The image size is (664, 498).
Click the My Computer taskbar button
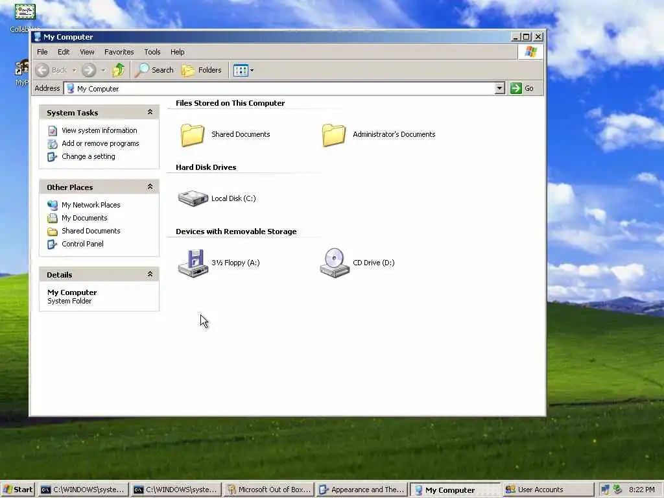point(455,490)
